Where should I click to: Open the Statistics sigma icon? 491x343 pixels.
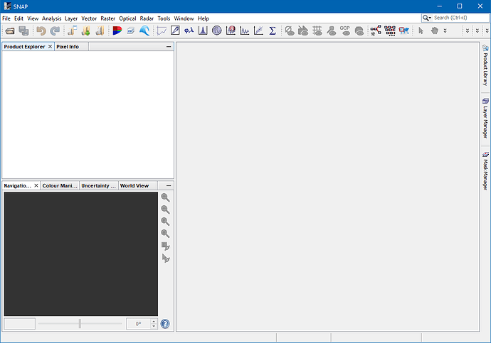pyautogui.click(x=273, y=31)
